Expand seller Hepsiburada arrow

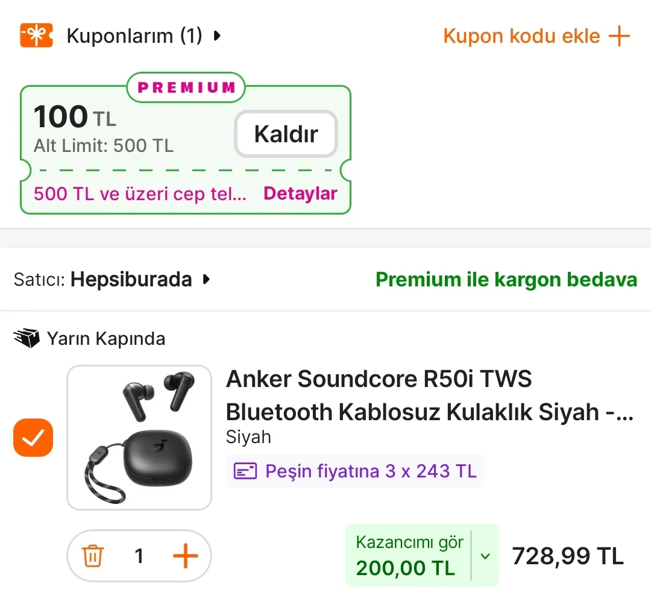click(206, 280)
